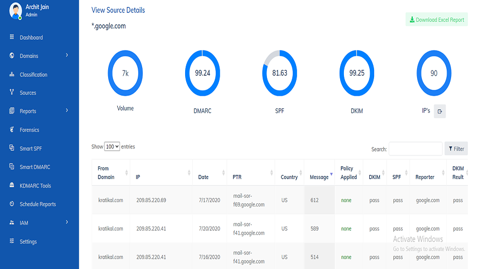The image size is (479, 269).
Task: Open the Settings menu item
Action: click(x=28, y=242)
